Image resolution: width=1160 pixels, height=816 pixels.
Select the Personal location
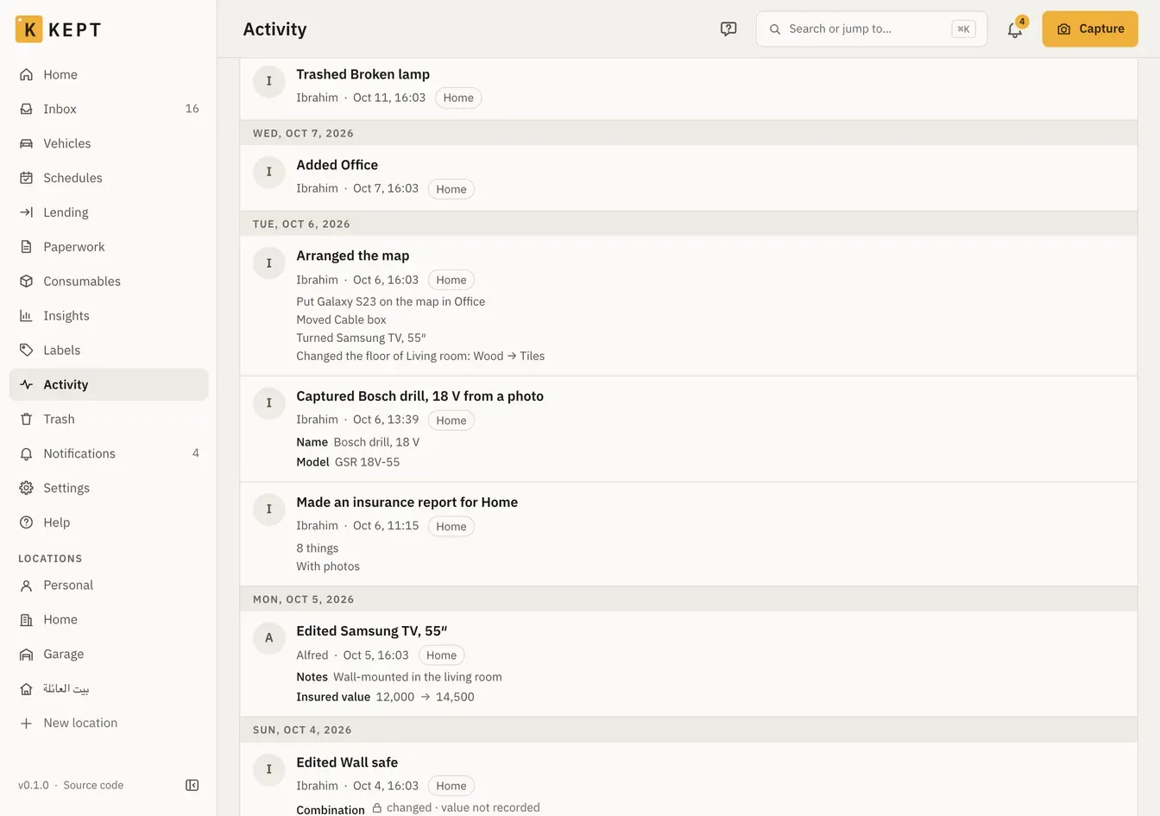(x=109, y=585)
